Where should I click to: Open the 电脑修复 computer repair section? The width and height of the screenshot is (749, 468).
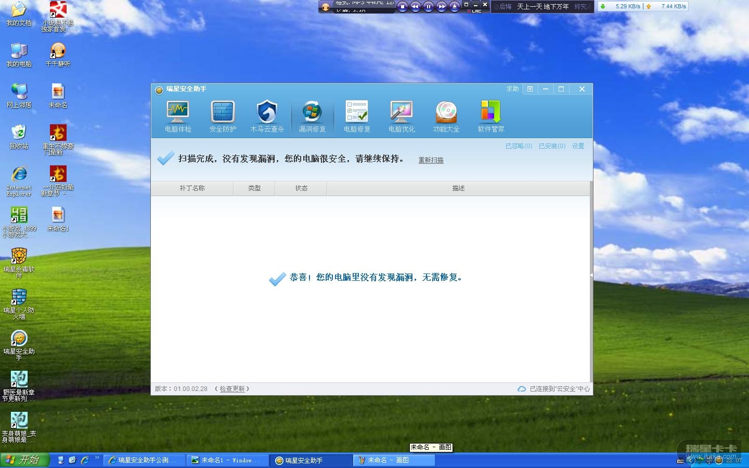357,116
